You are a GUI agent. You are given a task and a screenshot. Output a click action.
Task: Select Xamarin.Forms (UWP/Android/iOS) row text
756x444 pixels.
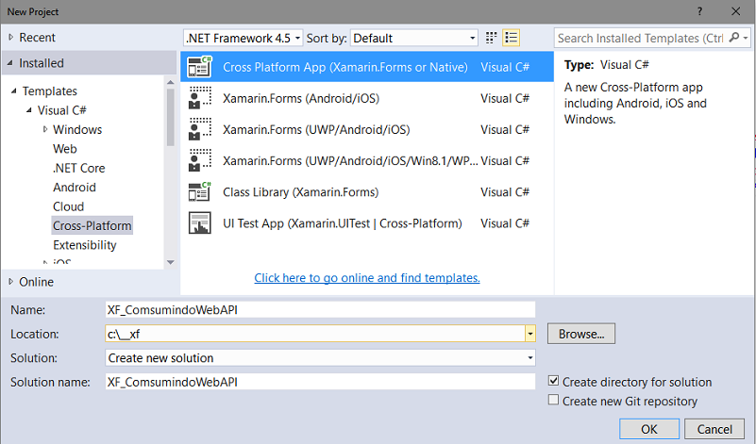(x=316, y=129)
